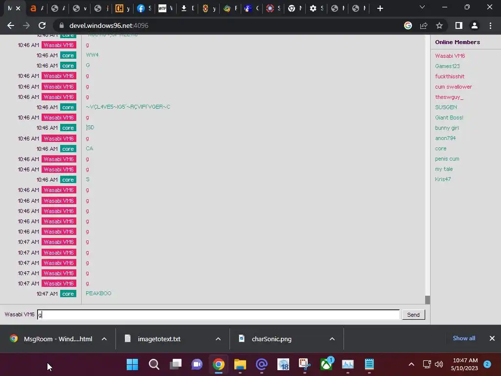Open a new browser tab
Viewport: 501px width, 376px height.
(x=380, y=9)
